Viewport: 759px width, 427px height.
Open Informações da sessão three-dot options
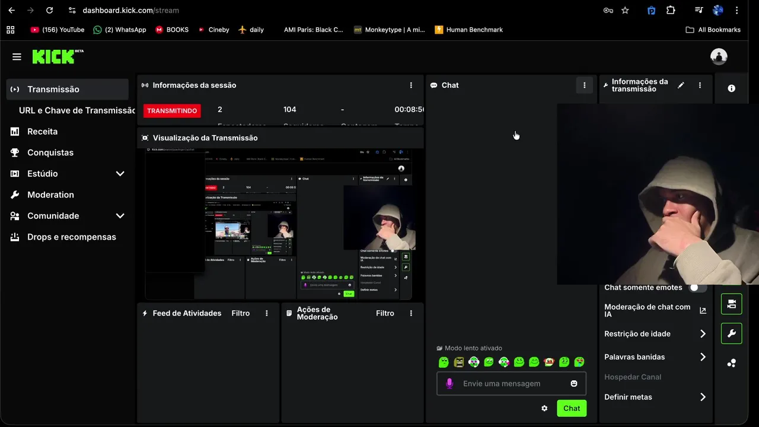[411, 85]
